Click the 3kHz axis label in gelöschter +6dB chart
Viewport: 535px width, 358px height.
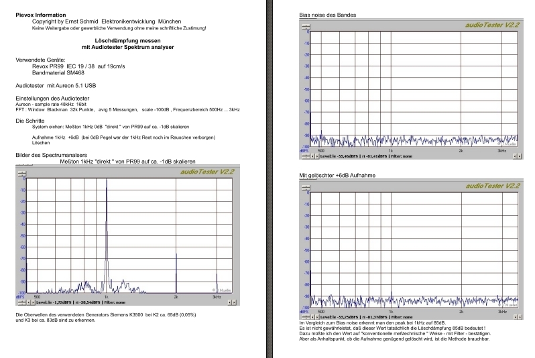pyautogui.click(x=502, y=311)
